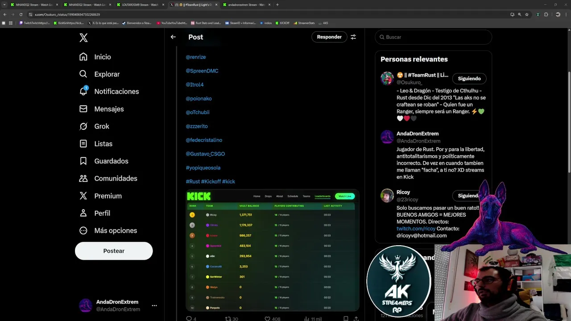
Task: Open the @oTchubii mention
Action: coord(198,112)
